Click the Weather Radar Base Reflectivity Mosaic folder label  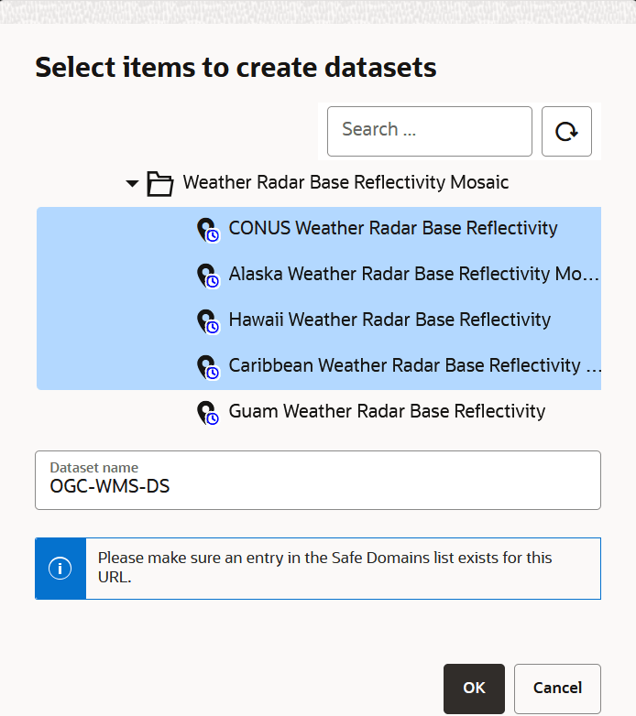(x=345, y=182)
